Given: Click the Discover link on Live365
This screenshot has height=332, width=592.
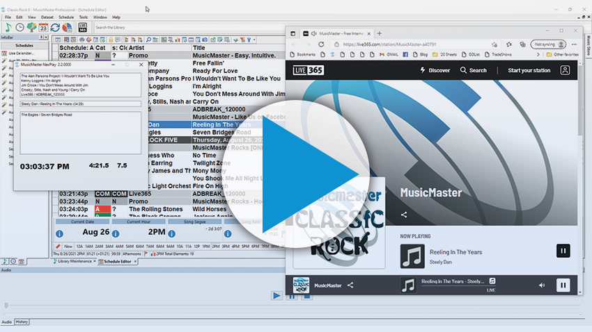Looking at the screenshot, I should click(435, 70).
